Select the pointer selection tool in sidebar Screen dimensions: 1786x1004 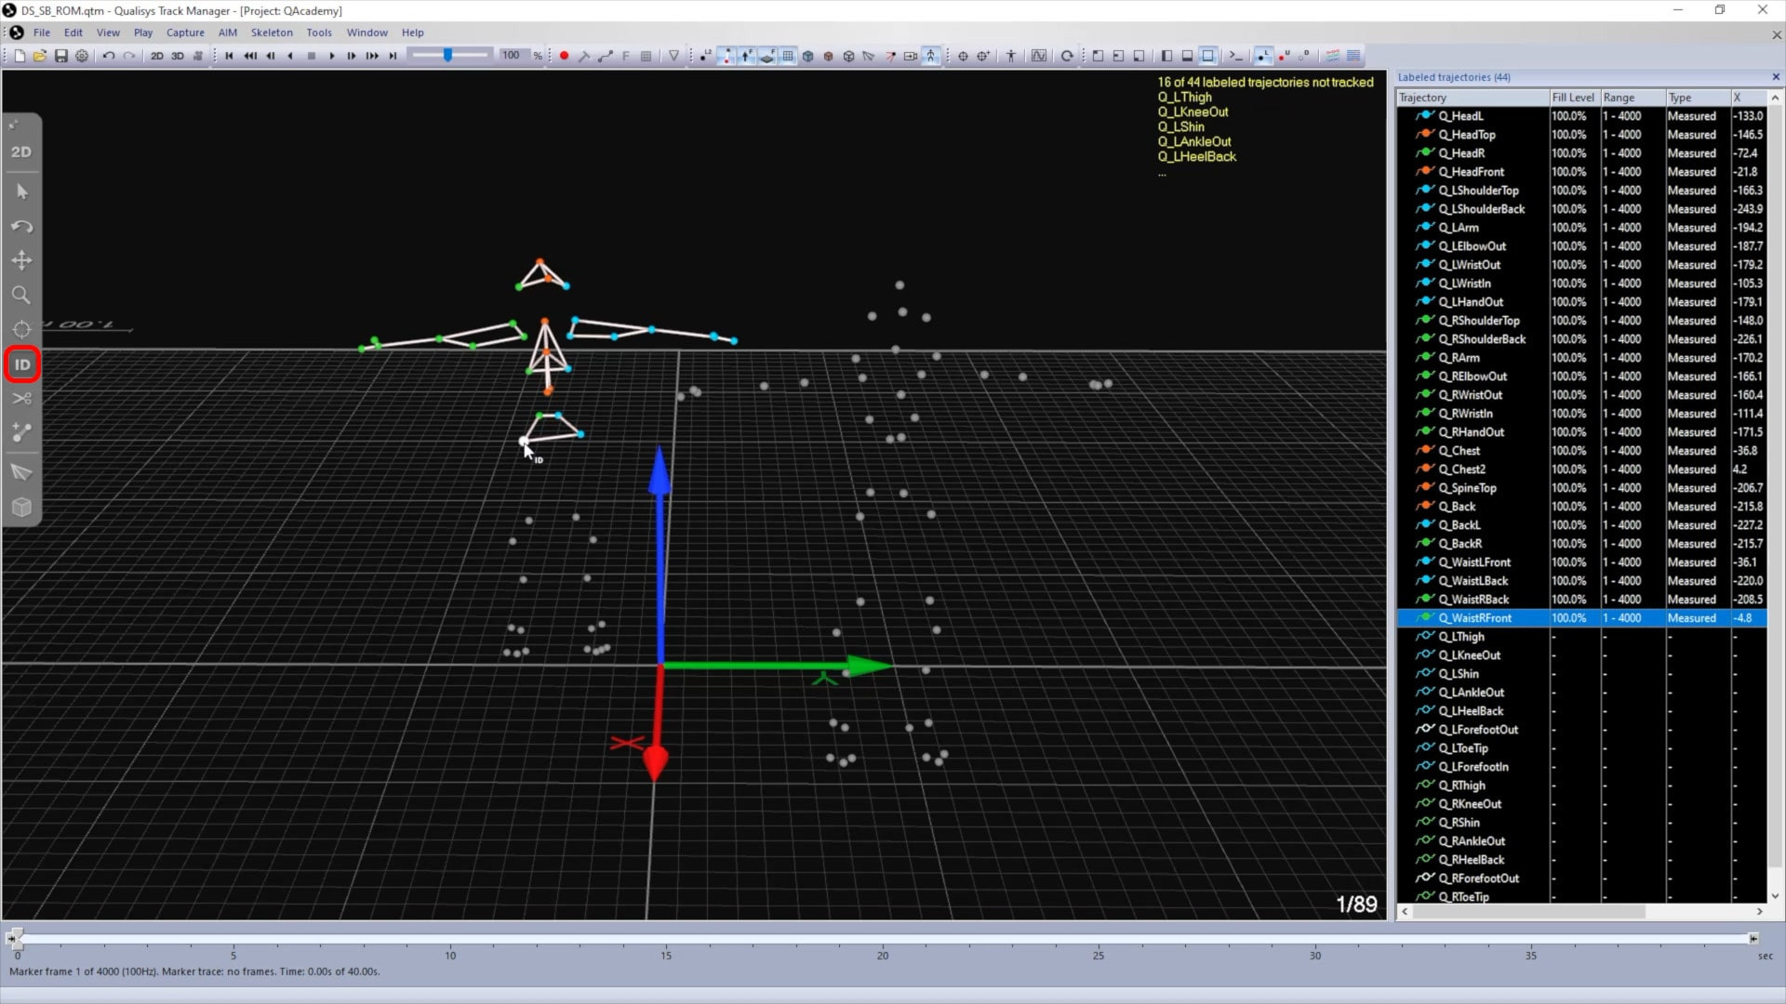tap(22, 192)
